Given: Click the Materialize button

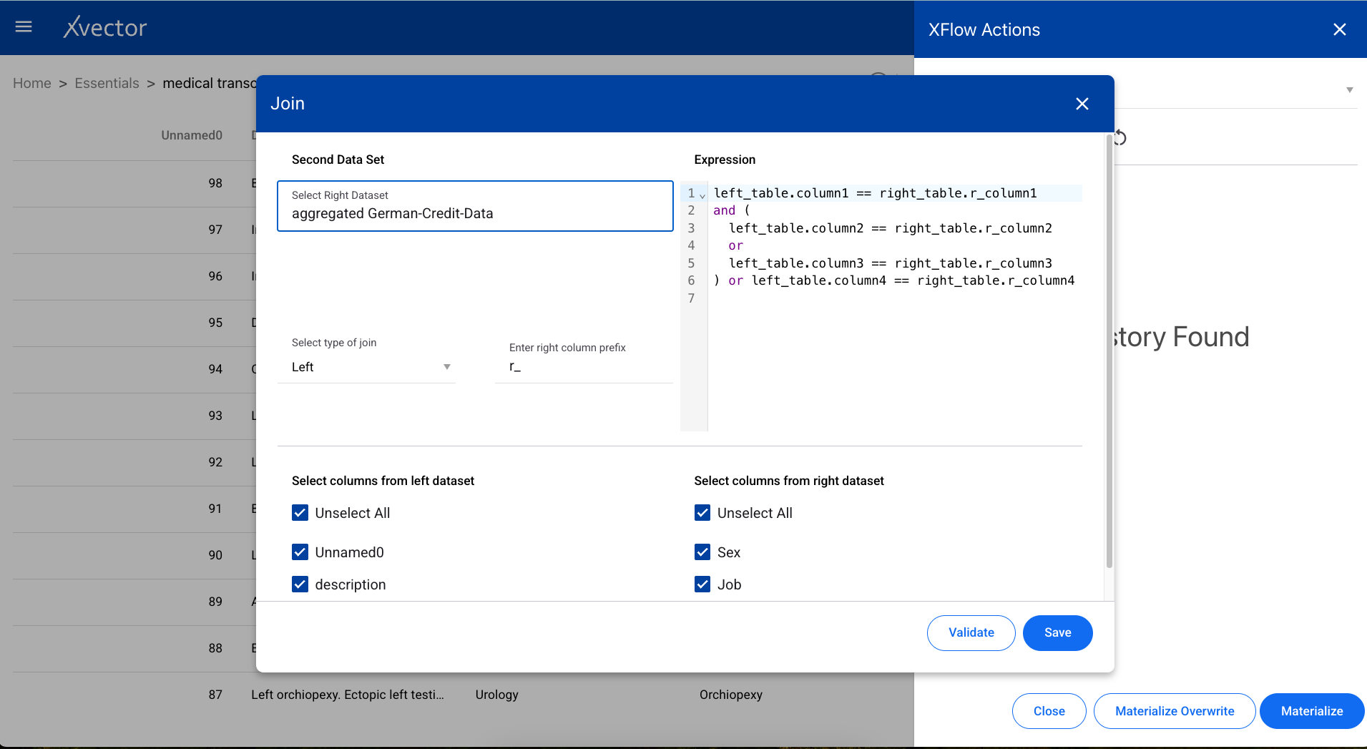Looking at the screenshot, I should point(1312,711).
